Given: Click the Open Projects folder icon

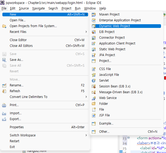Looking at the screenshot, I should point(4,26).
